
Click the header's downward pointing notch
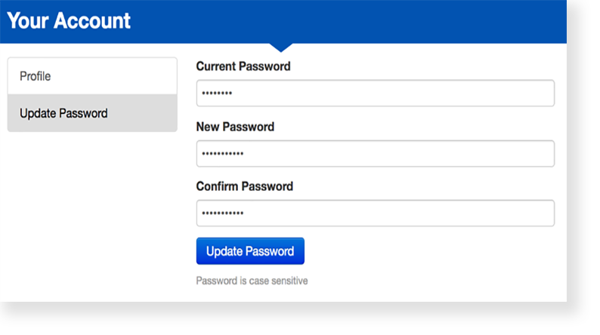pyautogui.click(x=281, y=47)
